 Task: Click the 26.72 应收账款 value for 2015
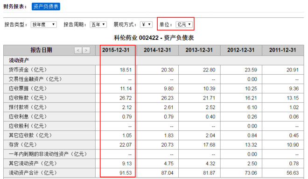[126, 98]
